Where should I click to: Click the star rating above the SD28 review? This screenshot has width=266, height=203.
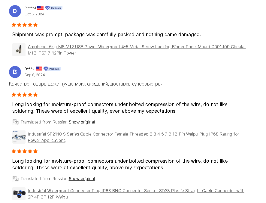click(25, 151)
